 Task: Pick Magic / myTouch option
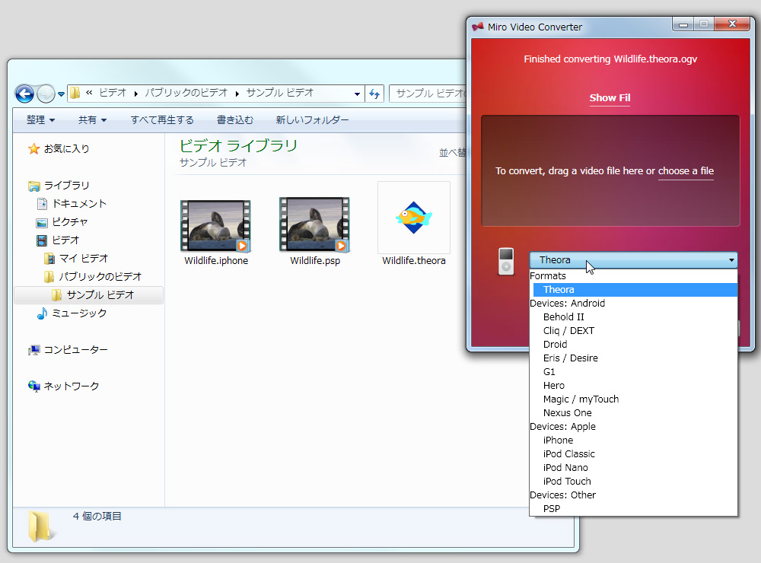(635, 399)
